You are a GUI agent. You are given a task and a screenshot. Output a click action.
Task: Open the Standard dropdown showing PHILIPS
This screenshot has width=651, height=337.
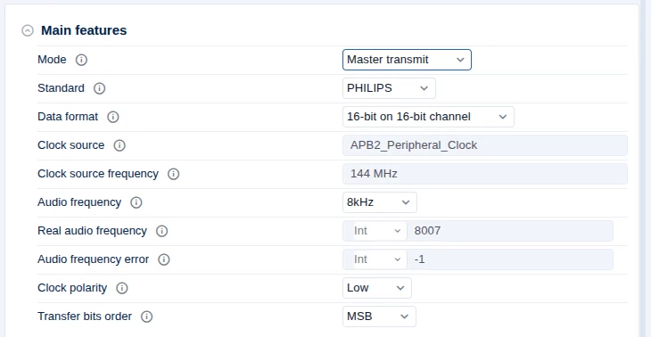pyautogui.click(x=389, y=88)
